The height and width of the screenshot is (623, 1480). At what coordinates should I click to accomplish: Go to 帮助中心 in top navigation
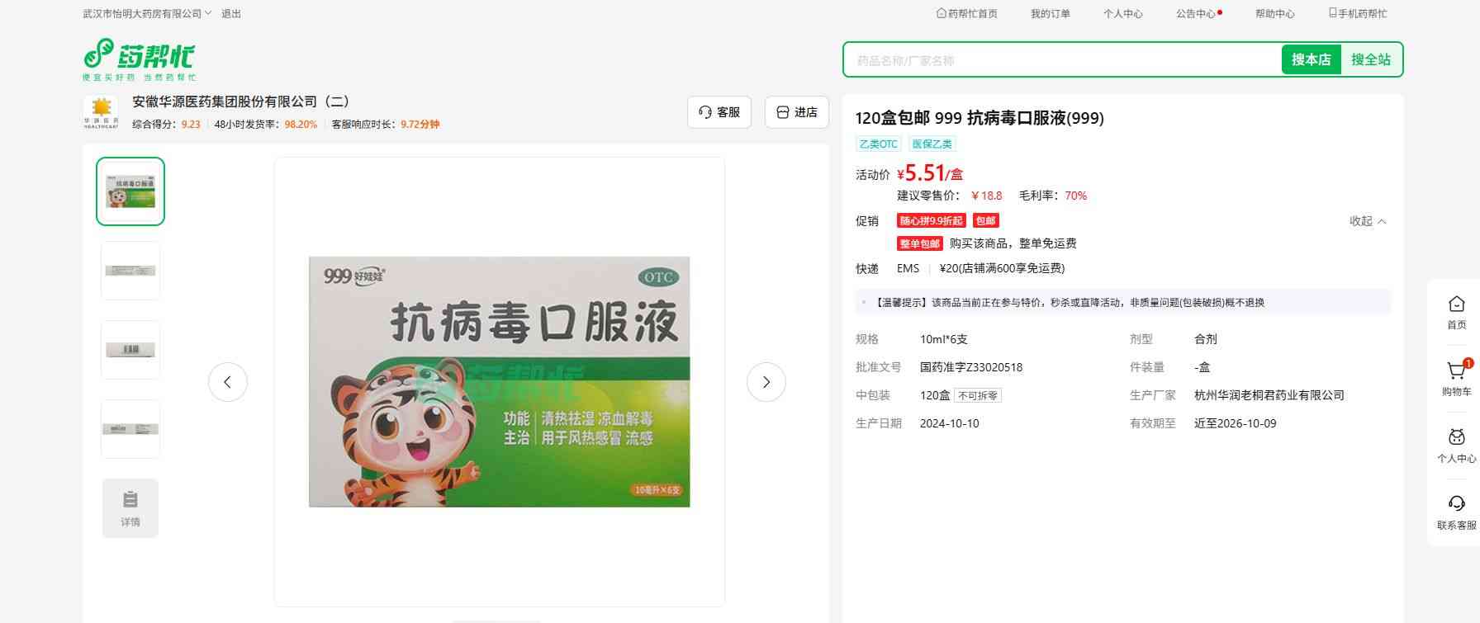click(x=1274, y=14)
